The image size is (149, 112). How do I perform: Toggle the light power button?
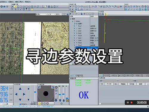[x=62, y=104]
